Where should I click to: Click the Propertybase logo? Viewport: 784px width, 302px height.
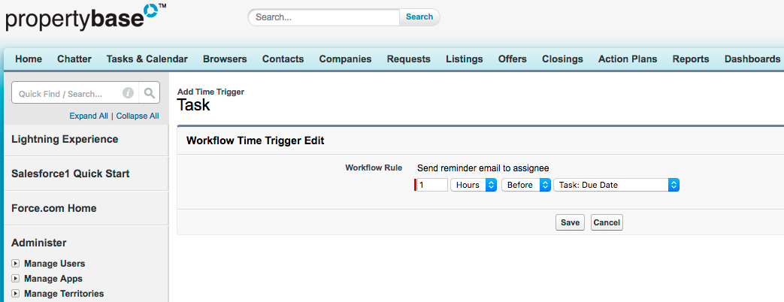tap(86, 18)
